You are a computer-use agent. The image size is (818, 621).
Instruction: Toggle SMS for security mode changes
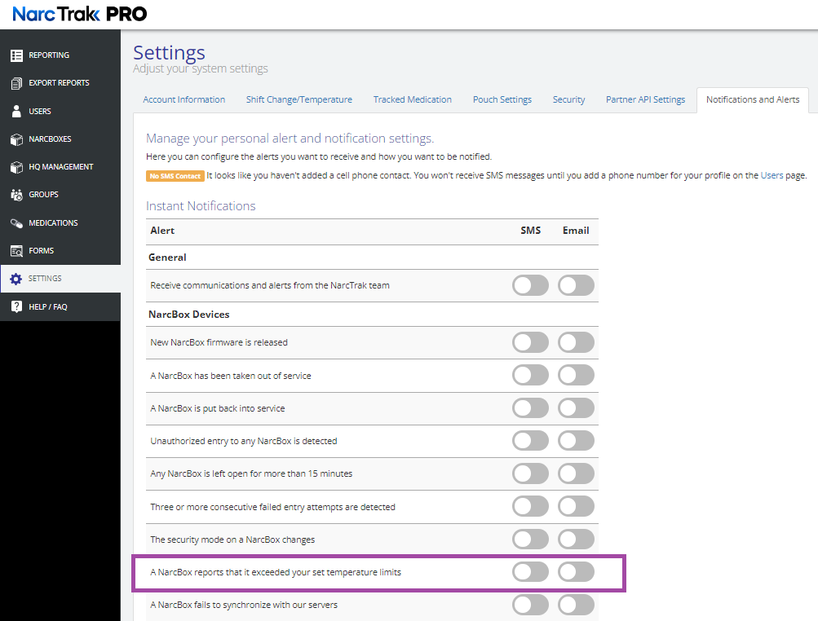click(x=530, y=540)
